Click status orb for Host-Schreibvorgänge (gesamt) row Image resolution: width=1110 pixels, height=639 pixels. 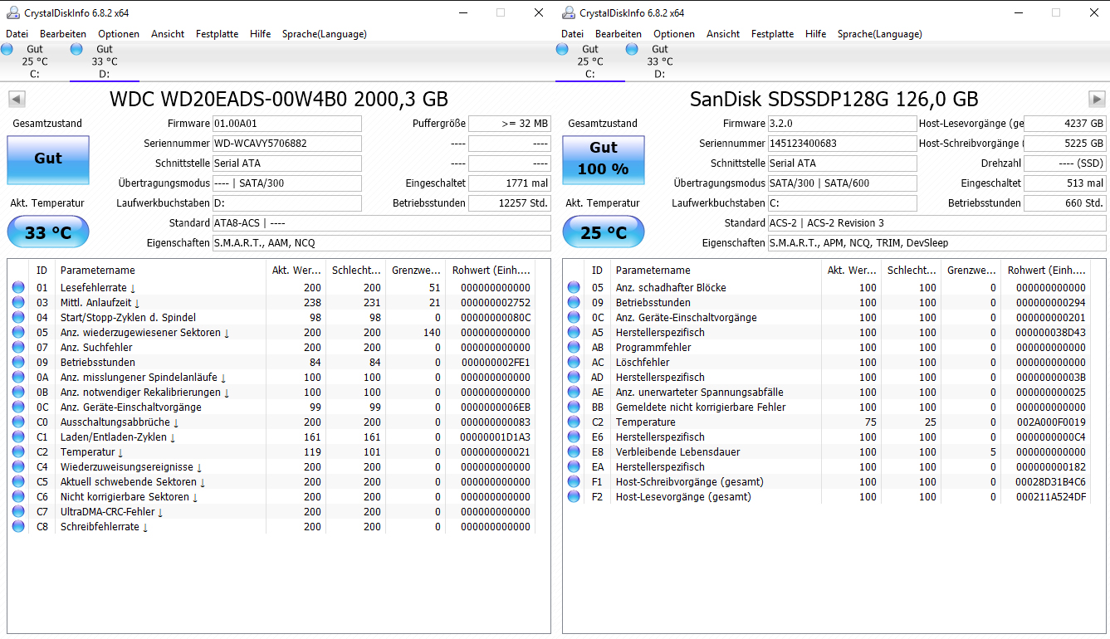tap(574, 482)
